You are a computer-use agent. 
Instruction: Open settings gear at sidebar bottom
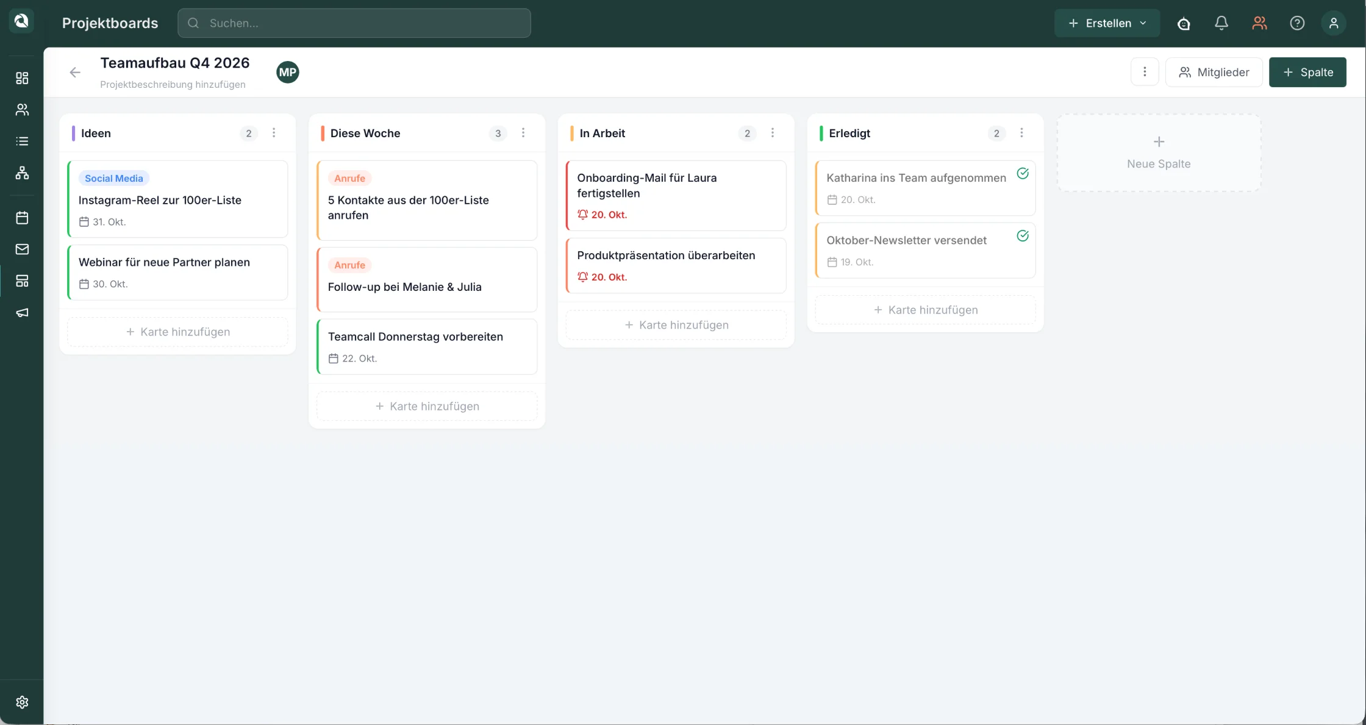[x=22, y=702]
